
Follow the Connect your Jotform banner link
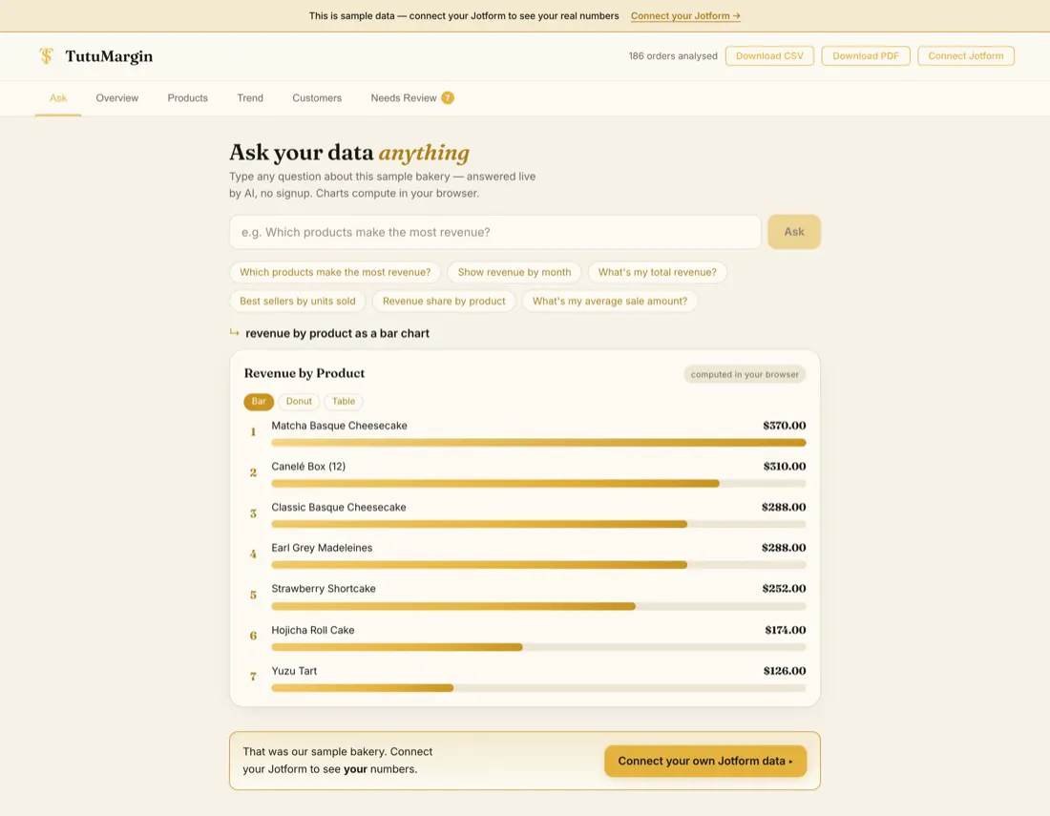pyautogui.click(x=685, y=16)
